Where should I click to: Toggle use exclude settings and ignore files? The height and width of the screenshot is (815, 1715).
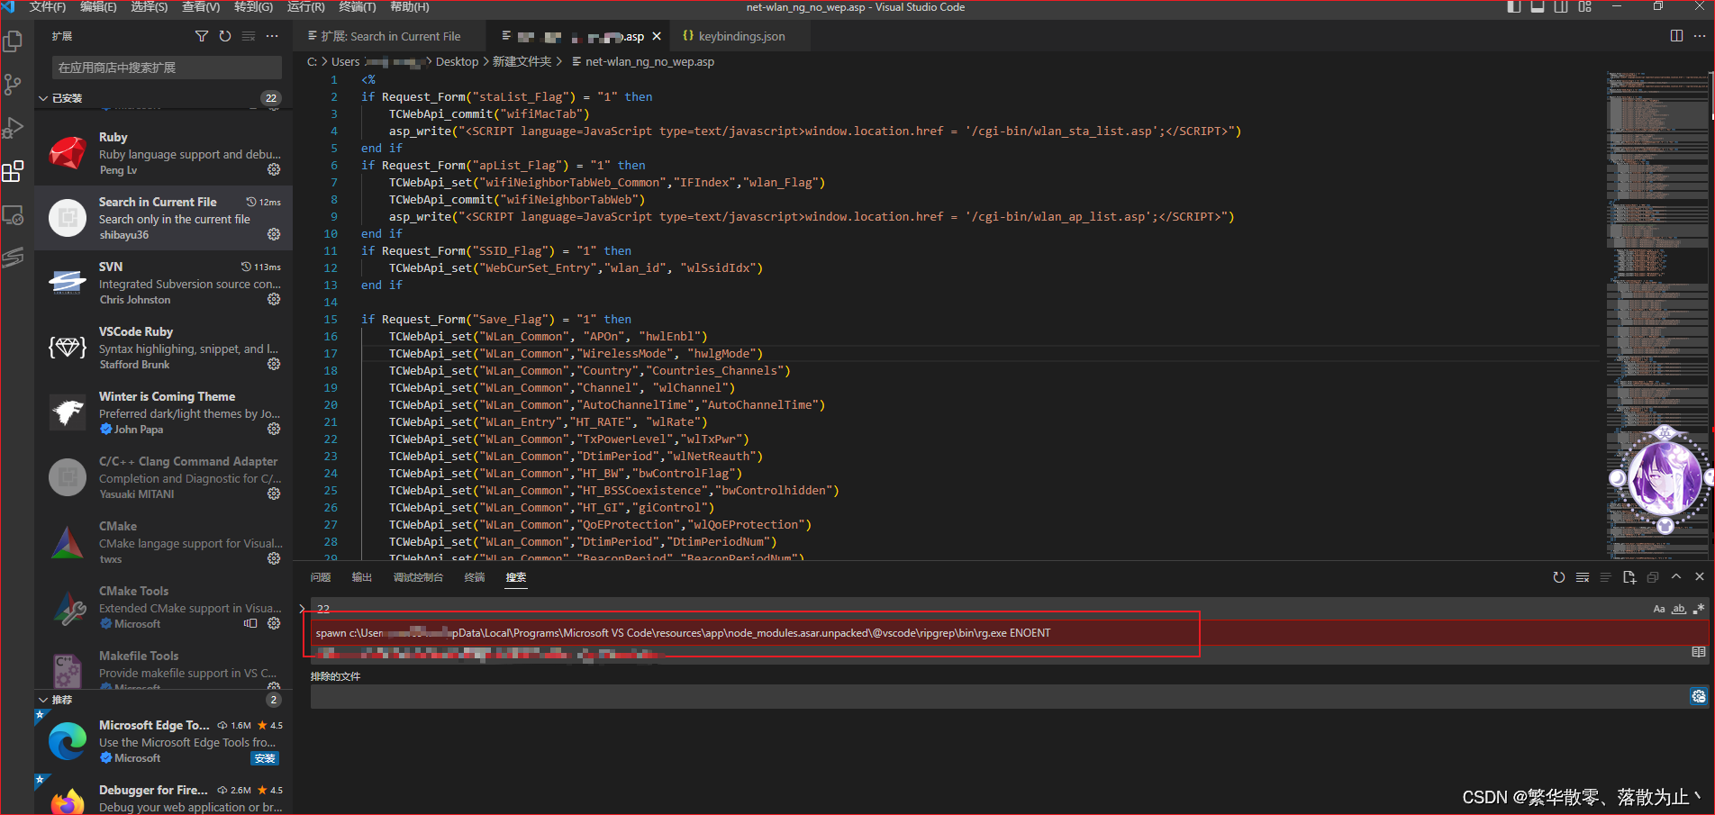(x=1699, y=696)
